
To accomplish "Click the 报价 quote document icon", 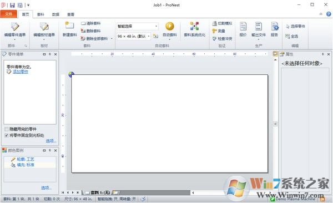I will [243, 27].
